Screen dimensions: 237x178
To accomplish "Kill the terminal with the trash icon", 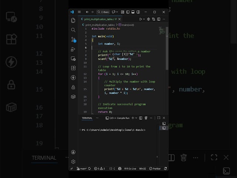I will [146, 118].
